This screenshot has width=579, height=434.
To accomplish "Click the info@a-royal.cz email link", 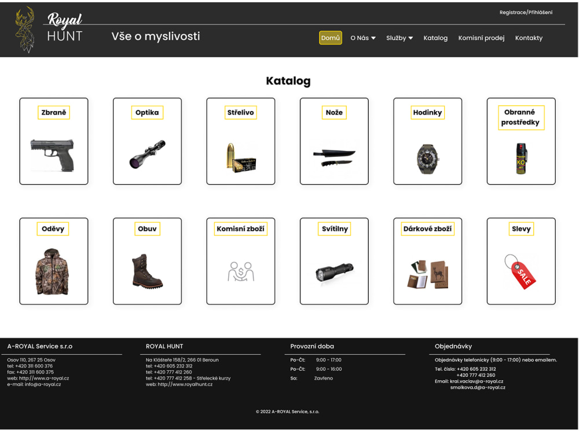I will pyautogui.click(x=43, y=385).
